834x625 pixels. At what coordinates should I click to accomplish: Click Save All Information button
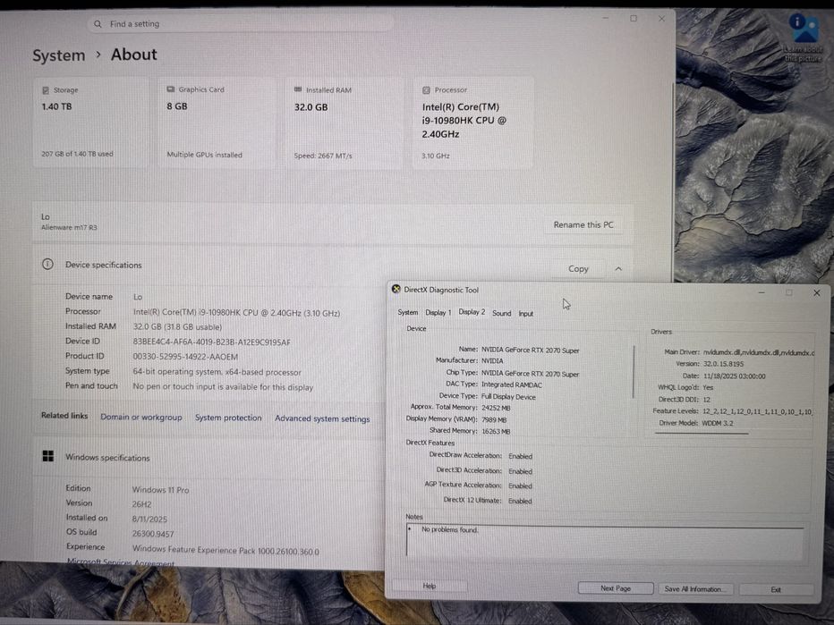[696, 589]
